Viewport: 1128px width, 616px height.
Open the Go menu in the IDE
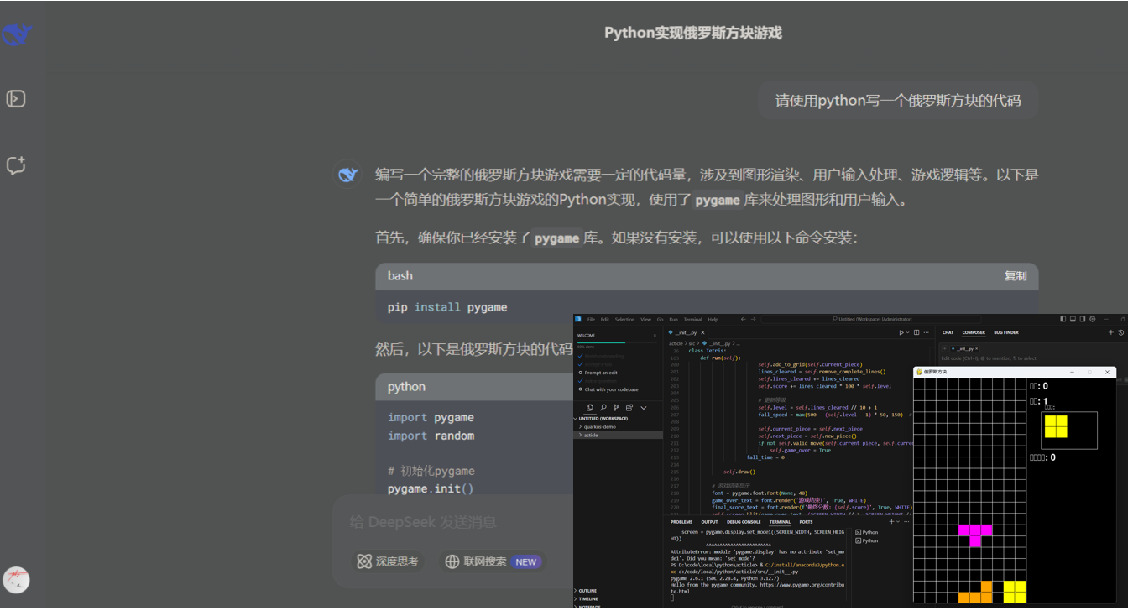tap(660, 320)
